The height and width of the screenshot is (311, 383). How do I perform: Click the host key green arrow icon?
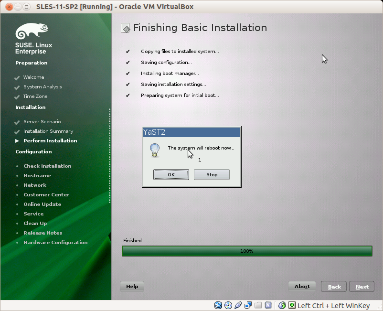[x=292, y=305]
